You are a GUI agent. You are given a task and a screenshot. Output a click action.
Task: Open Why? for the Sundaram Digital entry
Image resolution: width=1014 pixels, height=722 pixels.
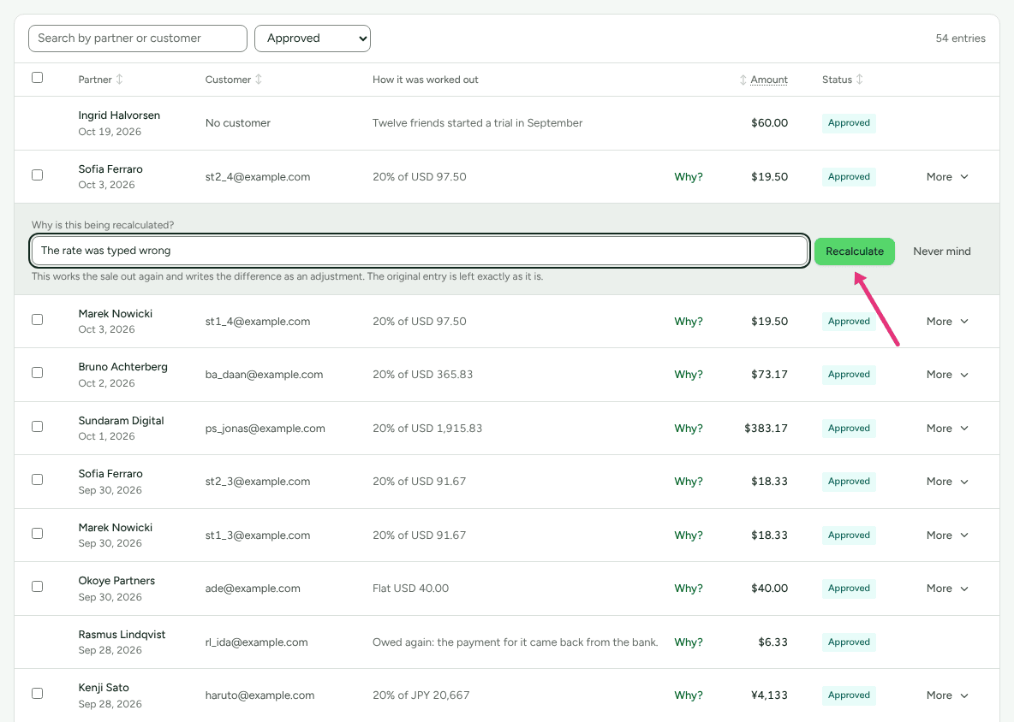[688, 429]
